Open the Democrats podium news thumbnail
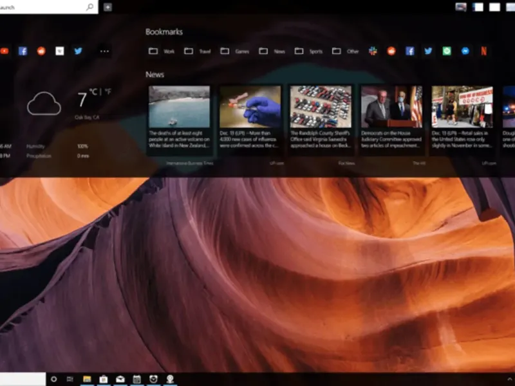Image resolution: width=515 pixels, height=386 pixels. click(391, 107)
